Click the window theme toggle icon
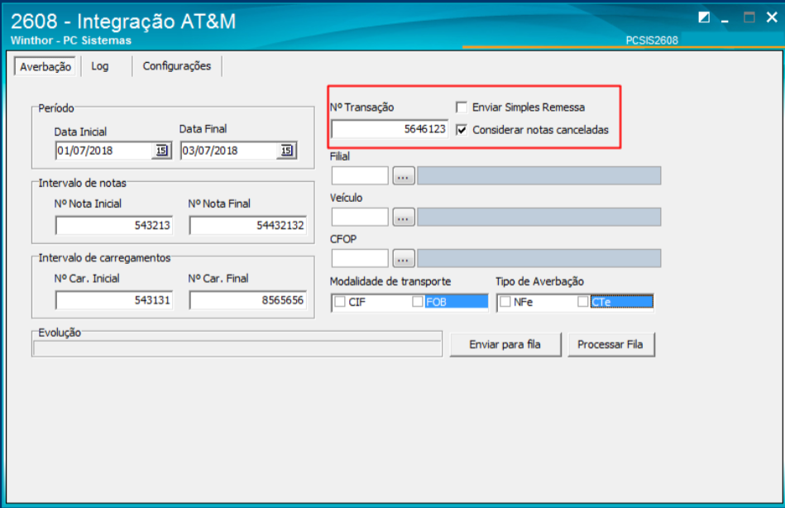Image resolution: width=785 pixels, height=508 pixels. click(x=704, y=17)
